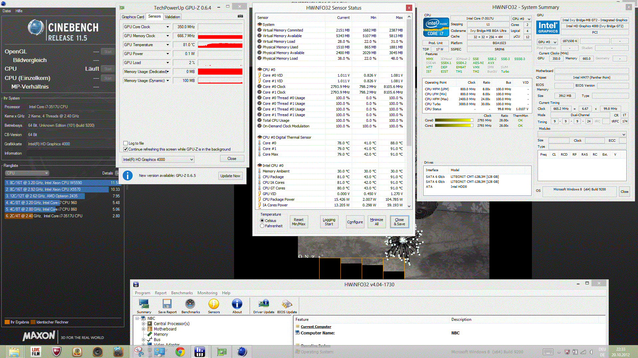The height and width of the screenshot is (358, 638).
Task: Click the Core0 clock usage bar
Action: pyautogui.click(x=454, y=120)
